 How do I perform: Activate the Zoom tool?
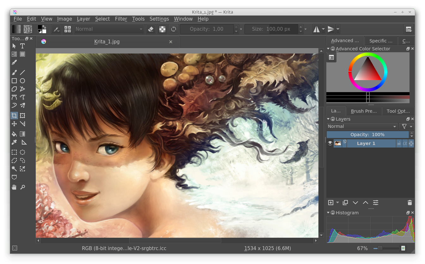pyautogui.click(x=22, y=187)
